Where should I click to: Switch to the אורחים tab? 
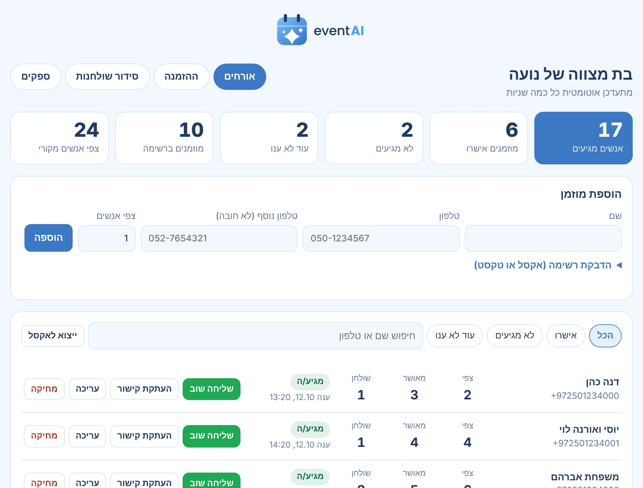click(x=240, y=77)
